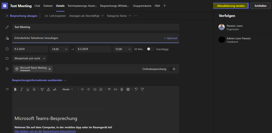272x133 pixels.
Task: Toggle the Ganztägig all-day switch
Action: 150,49
